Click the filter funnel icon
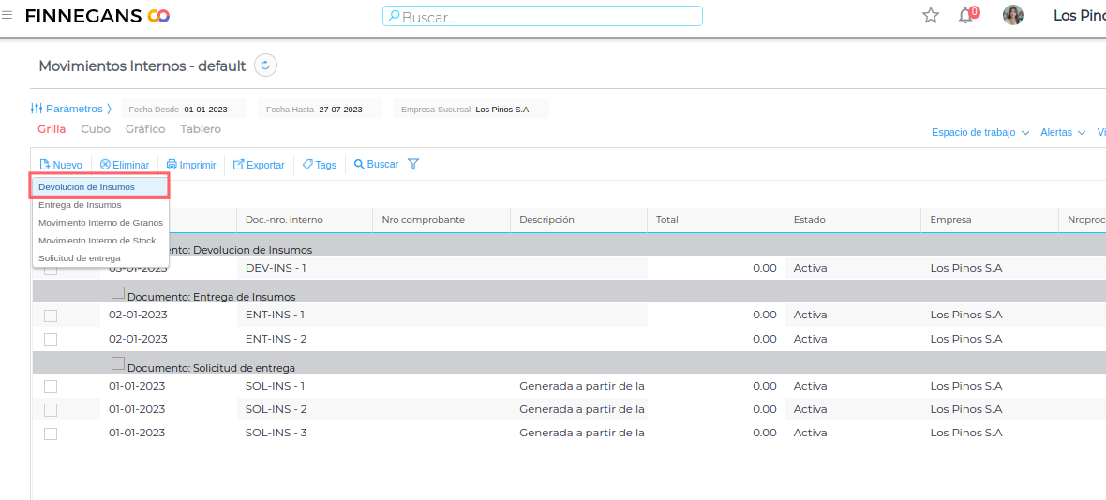This screenshot has width=1106, height=500. (413, 165)
